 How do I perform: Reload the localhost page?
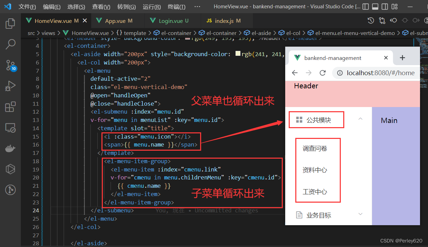[x=323, y=73]
